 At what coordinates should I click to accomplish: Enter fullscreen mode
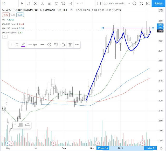[x=141, y=3]
